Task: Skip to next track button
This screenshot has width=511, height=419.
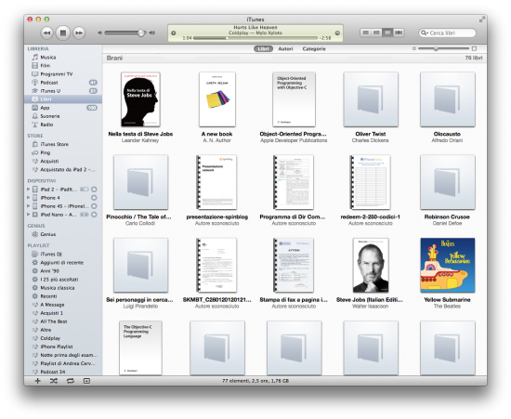Action: (79, 33)
